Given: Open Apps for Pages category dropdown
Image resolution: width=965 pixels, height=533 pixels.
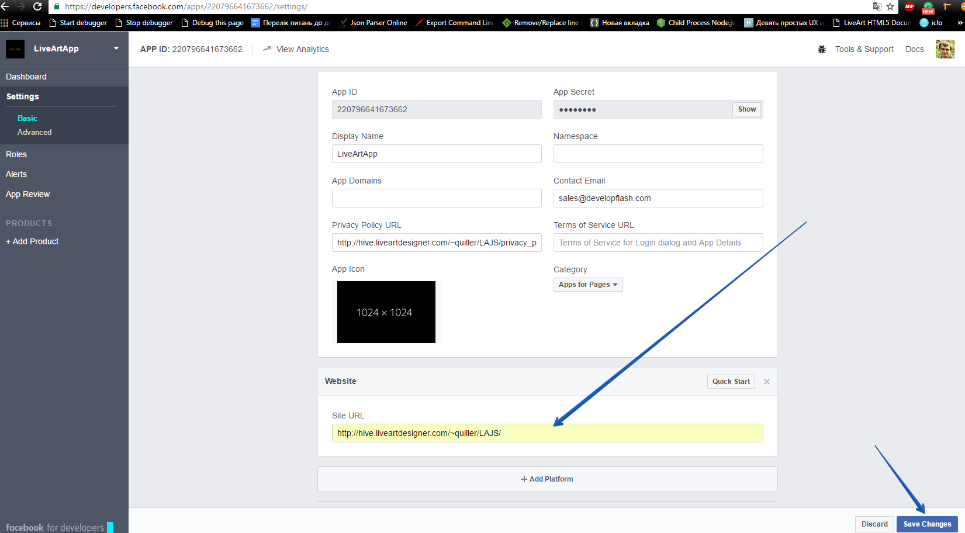Looking at the screenshot, I should [x=588, y=285].
